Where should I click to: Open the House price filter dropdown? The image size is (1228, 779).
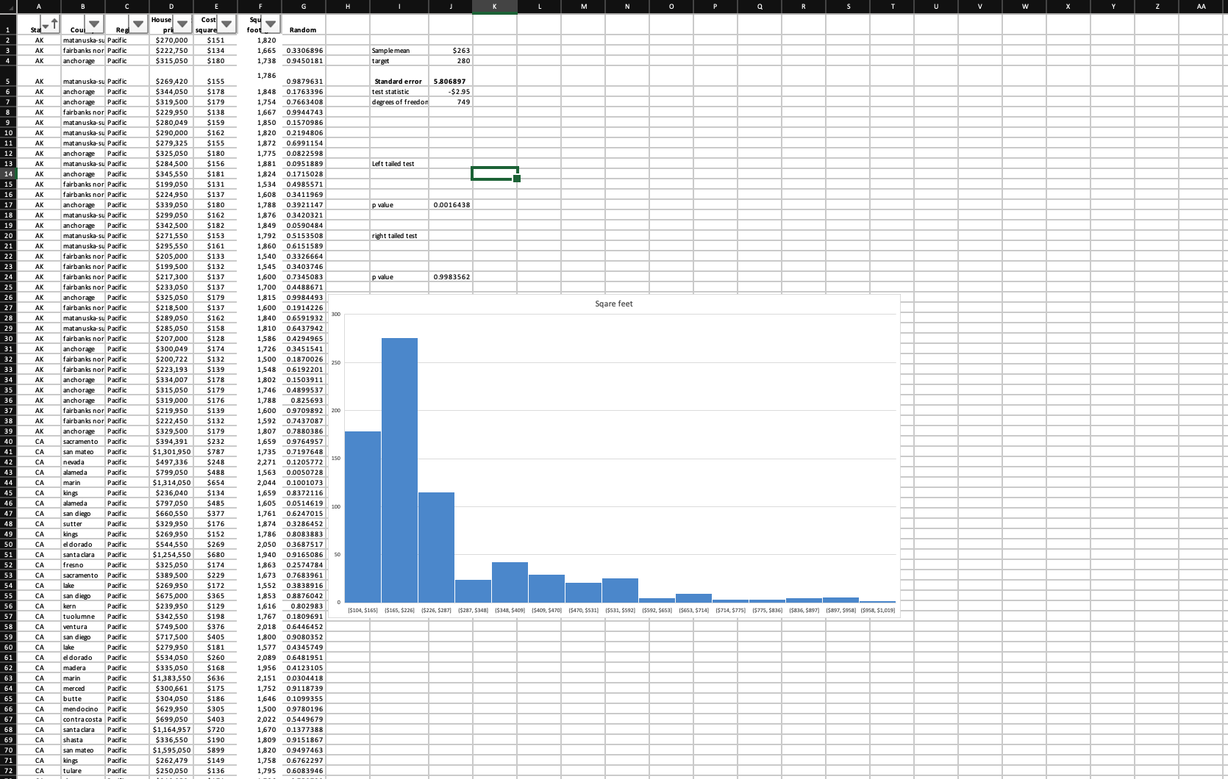[182, 25]
